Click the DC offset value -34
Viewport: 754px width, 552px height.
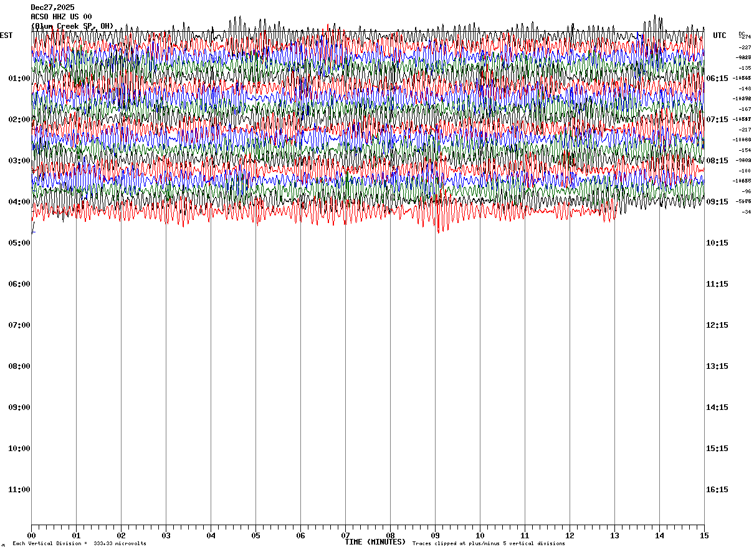pyautogui.click(x=746, y=212)
